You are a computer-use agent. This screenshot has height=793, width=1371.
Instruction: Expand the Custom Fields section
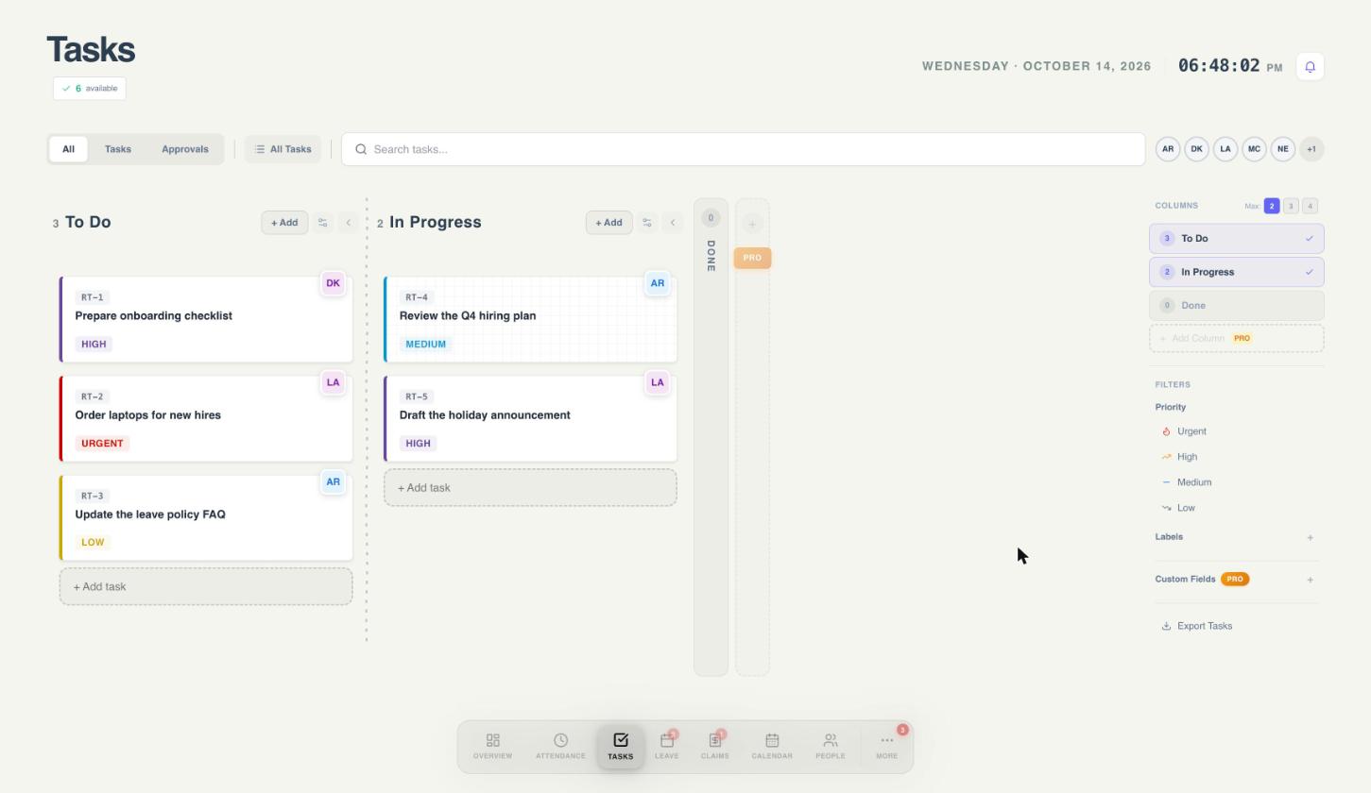(x=1310, y=580)
